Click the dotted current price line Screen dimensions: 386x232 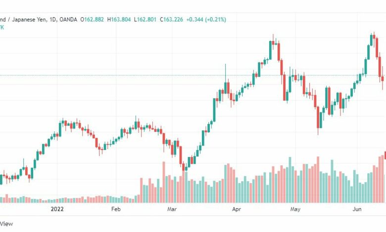(x=193, y=76)
